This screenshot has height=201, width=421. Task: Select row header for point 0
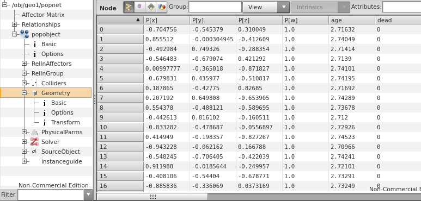(x=120, y=29)
